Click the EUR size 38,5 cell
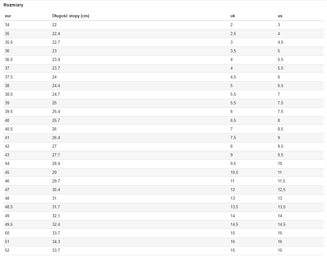The image size is (327, 260). coord(9,94)
